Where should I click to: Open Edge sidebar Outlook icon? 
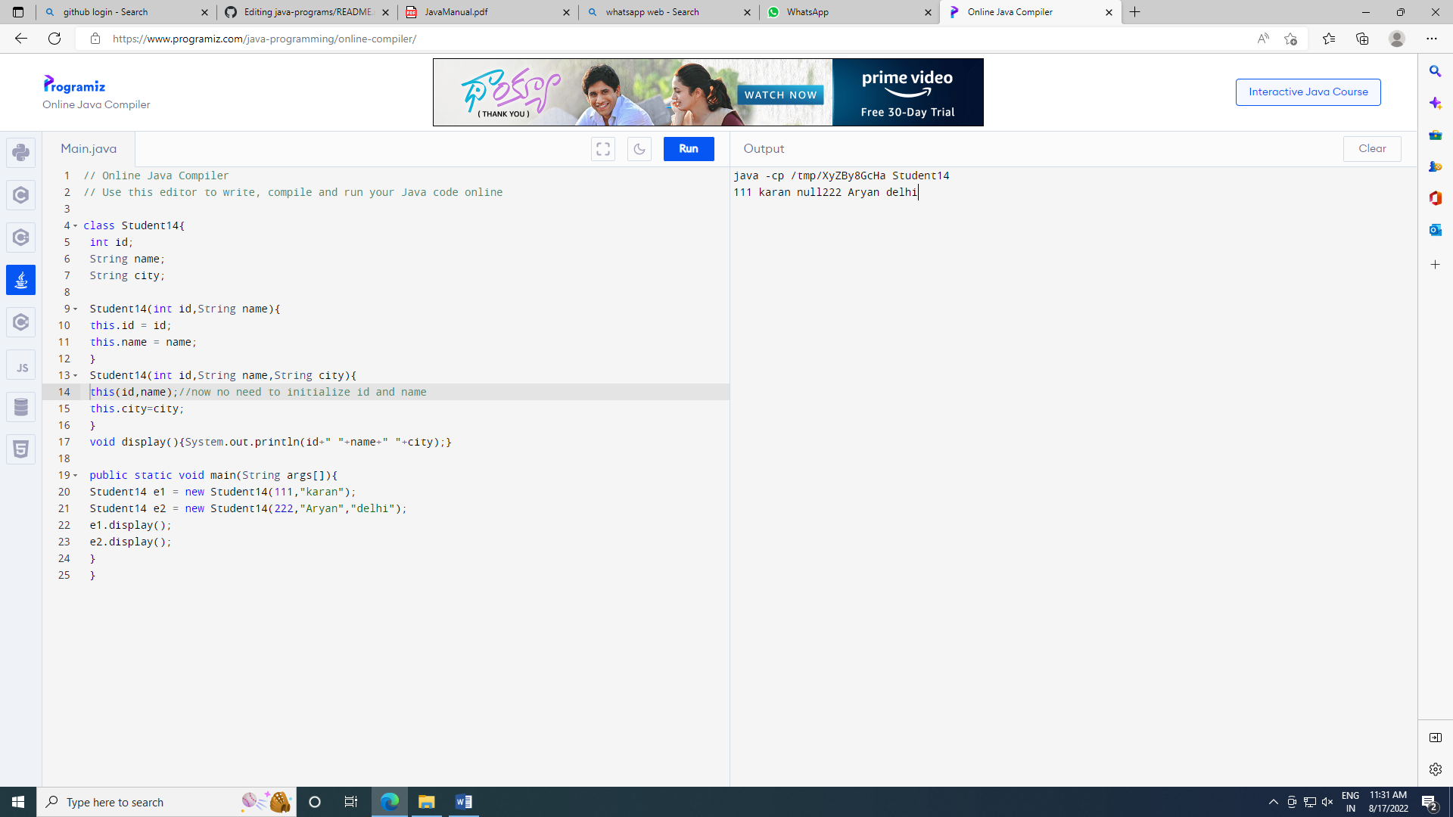pos(1435,230)
